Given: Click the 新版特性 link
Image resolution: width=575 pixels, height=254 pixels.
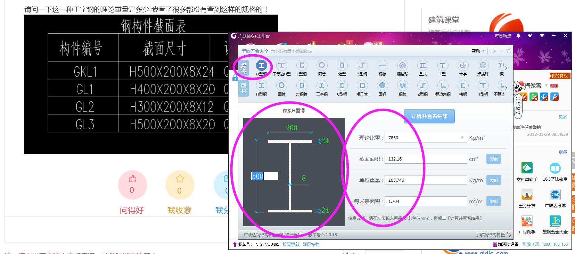Looking at the screenshot, I should 311,244.
